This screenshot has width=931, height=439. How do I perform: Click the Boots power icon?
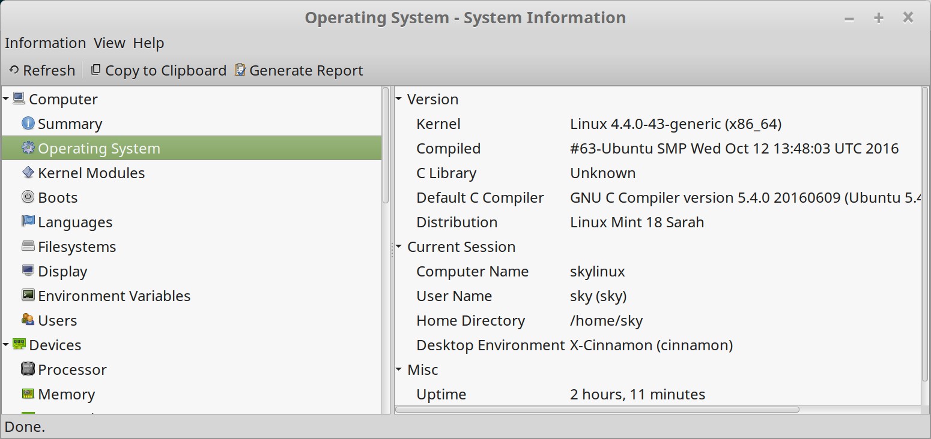pyautogui.click(x=28, y=197)
